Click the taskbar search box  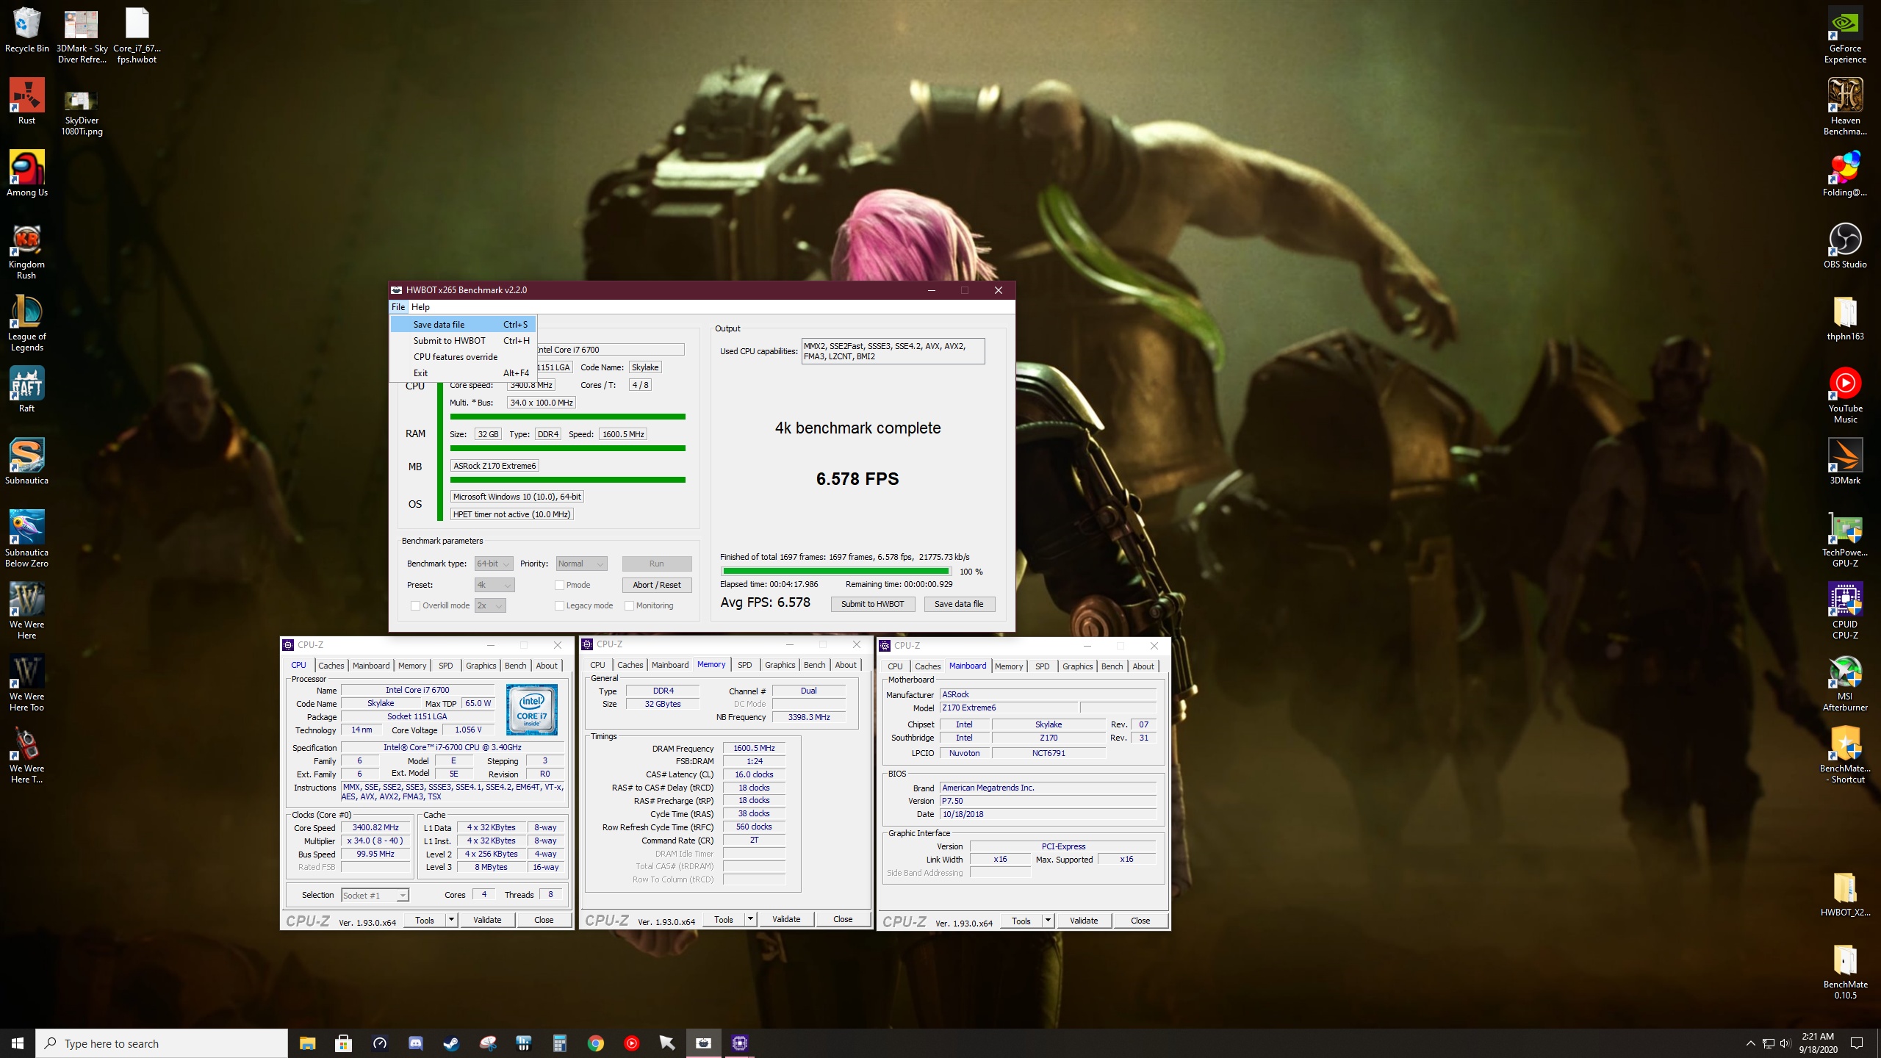pyautogui.click(x=162, y=1043)
